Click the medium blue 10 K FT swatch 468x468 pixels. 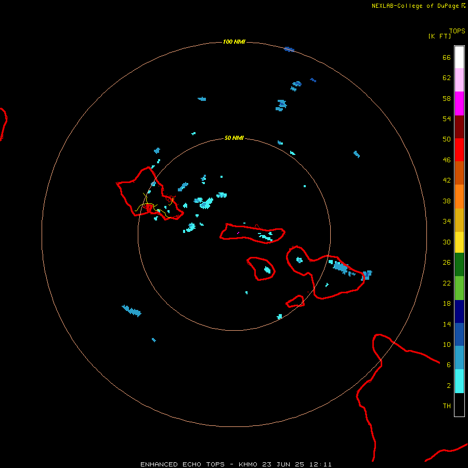(459, 334)
